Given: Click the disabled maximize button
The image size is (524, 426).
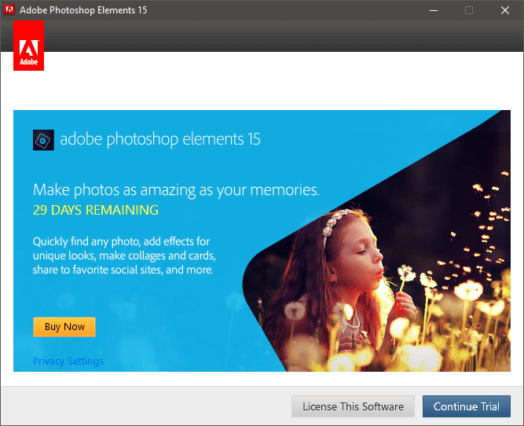Looking at the screenshot, I should pos(469,10).
